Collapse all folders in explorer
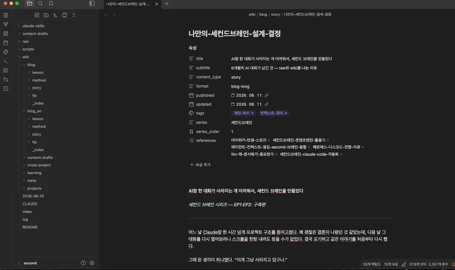Image resolution: width=455 pixels, height=270 pixels. 74,15
